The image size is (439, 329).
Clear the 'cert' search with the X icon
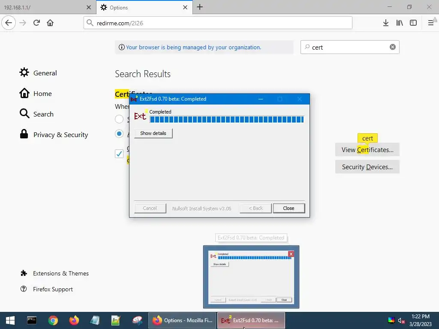[393, 47]
